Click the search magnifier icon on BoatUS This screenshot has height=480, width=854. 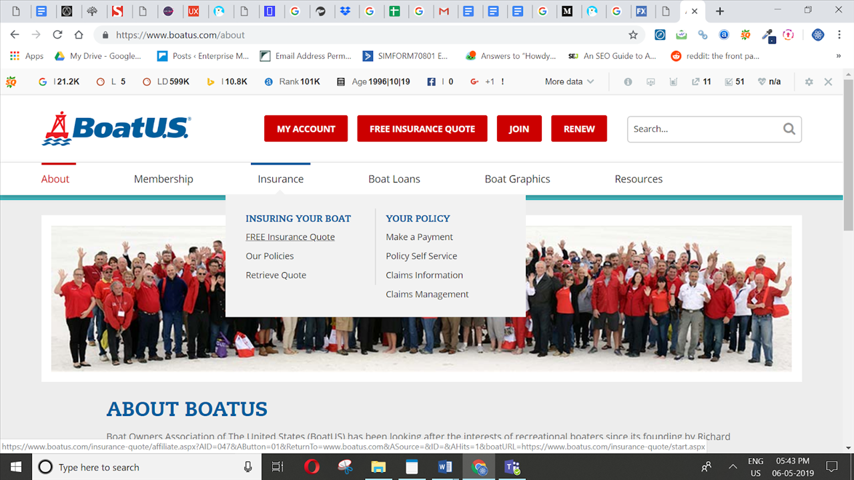[789, 129]
